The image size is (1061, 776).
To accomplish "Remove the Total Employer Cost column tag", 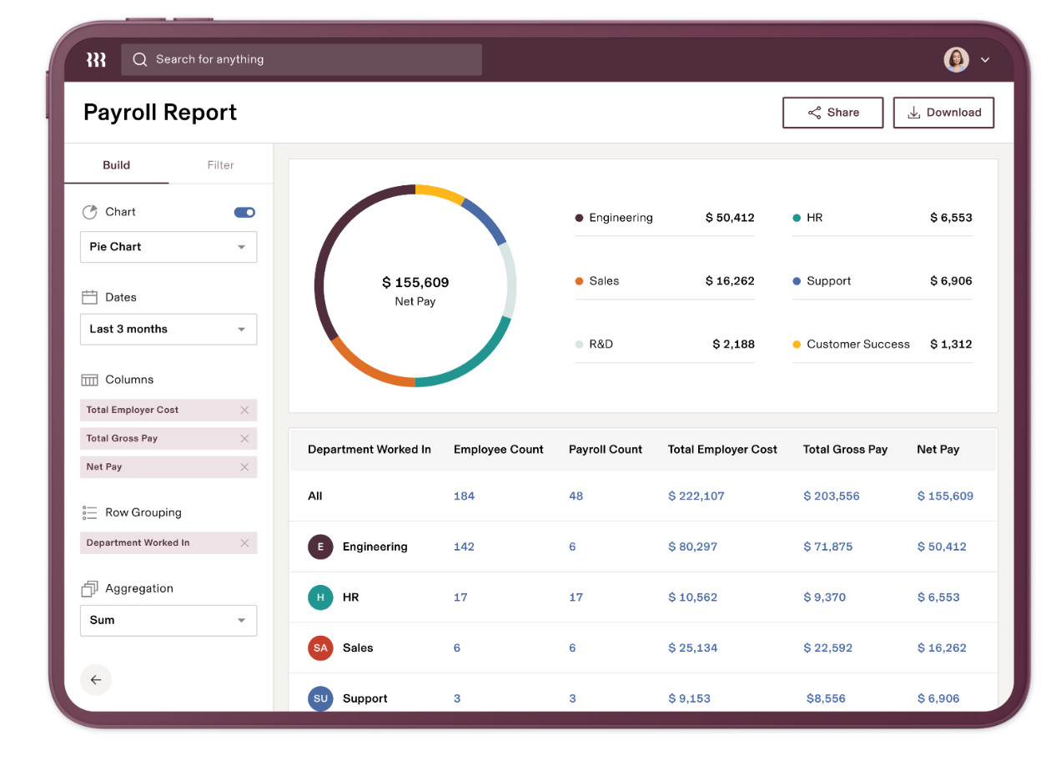I will point(244,410).
